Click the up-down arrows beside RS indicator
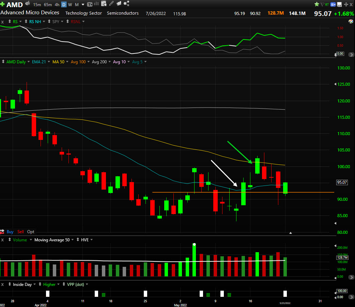 pyautogui.click(x=10, y=21)
